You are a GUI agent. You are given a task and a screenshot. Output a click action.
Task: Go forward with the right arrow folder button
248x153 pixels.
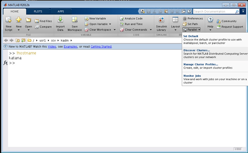click(12, 41)
